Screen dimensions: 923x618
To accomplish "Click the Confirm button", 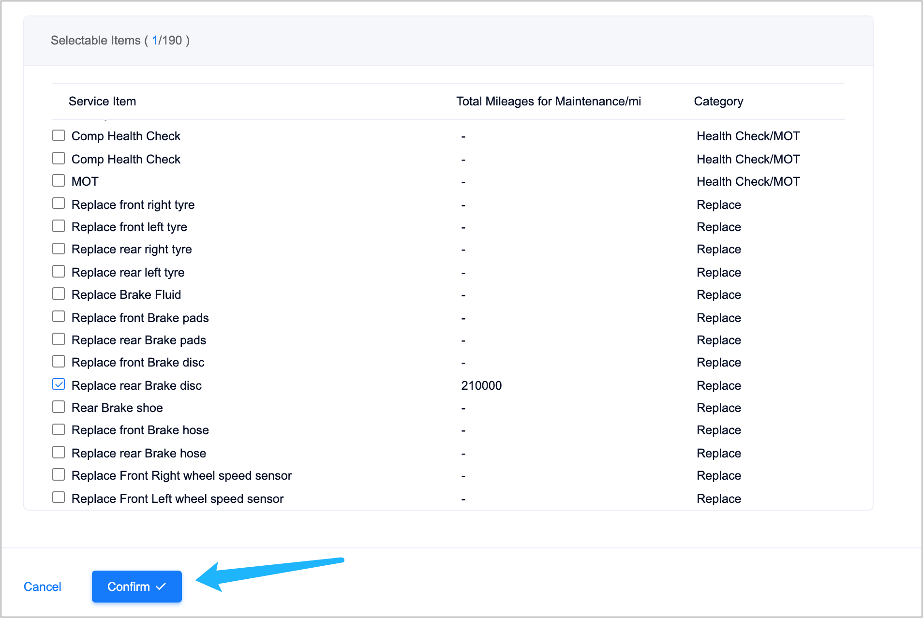I will coord(136,586).
